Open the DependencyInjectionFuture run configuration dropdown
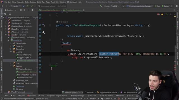 pyautogui.click(x=140, y=6)
